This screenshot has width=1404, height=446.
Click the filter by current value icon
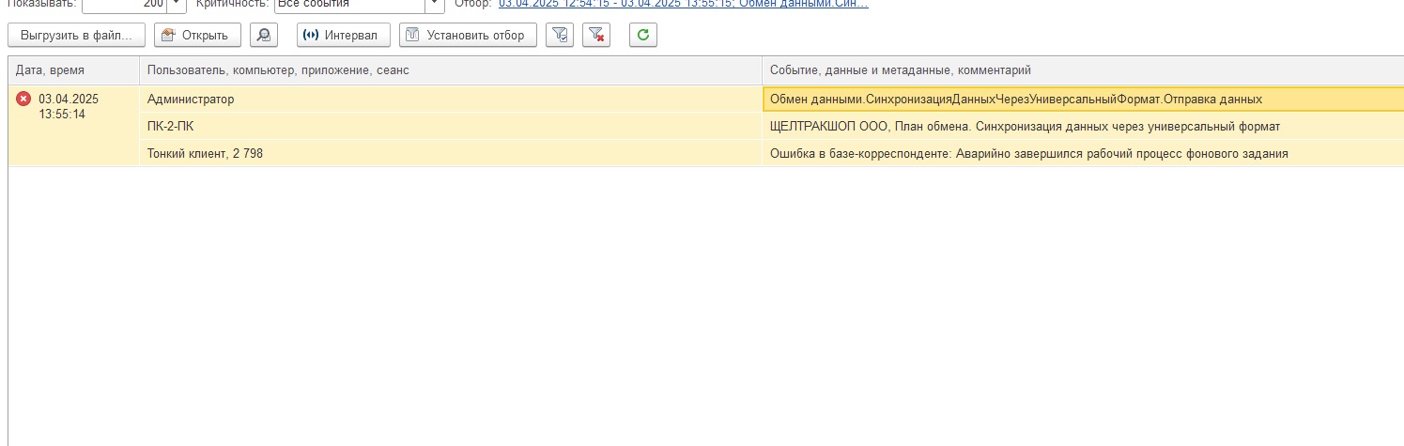click(560, 36)
